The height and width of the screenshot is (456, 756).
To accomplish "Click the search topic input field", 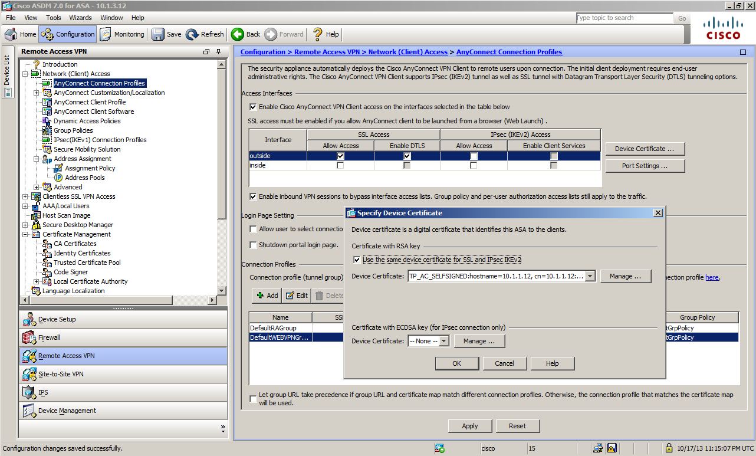I will 624,18.
